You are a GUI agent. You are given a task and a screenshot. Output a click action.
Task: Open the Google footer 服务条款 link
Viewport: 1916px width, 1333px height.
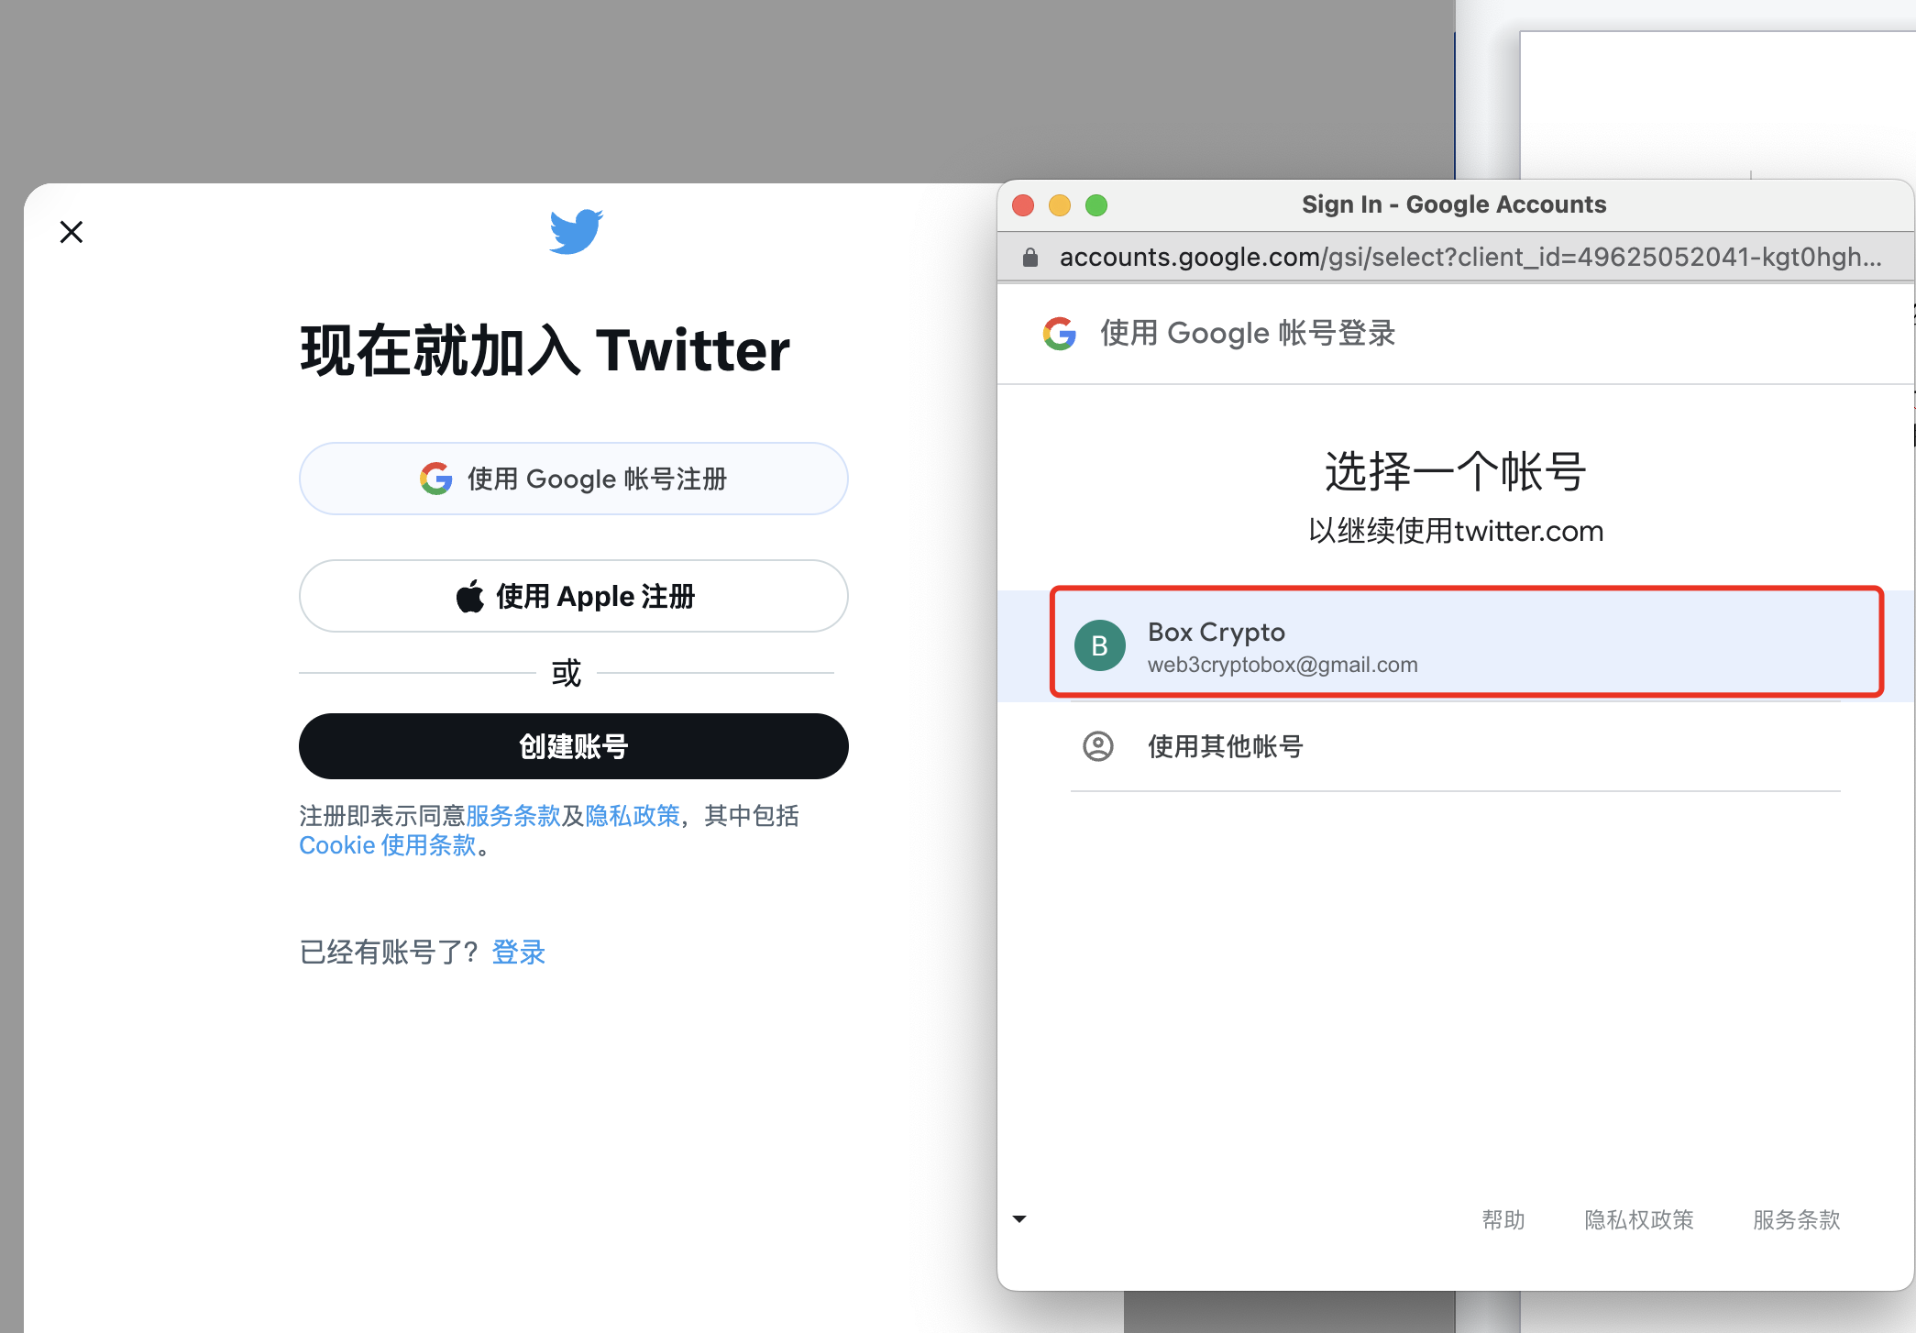[x=1797, y=1220]
